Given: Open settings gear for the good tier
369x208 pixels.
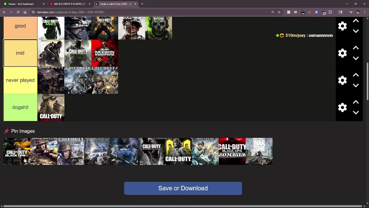Looking at the screenshot, I should [x=342, y=26].
